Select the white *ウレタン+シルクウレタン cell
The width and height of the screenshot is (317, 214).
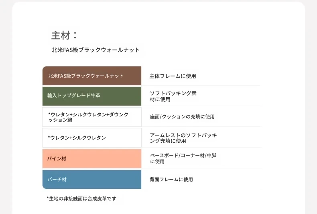pos(92,138)
